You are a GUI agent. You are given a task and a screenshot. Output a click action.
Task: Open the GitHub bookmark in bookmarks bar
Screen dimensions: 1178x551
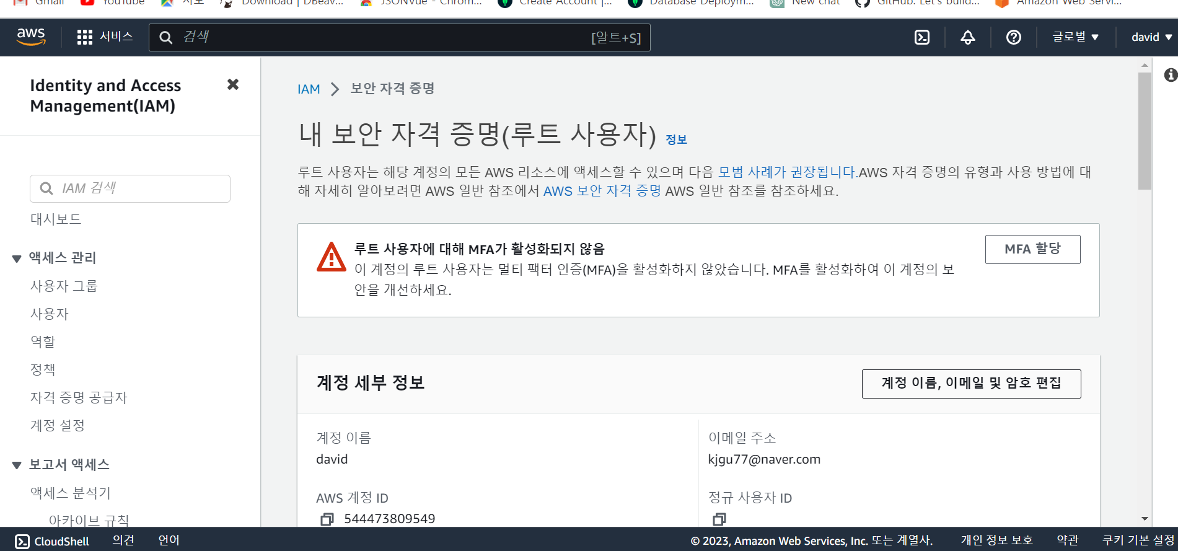(917, 3)
